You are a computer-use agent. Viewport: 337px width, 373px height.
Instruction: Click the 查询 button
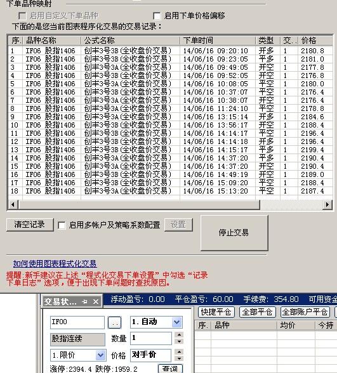pos(170,369)
